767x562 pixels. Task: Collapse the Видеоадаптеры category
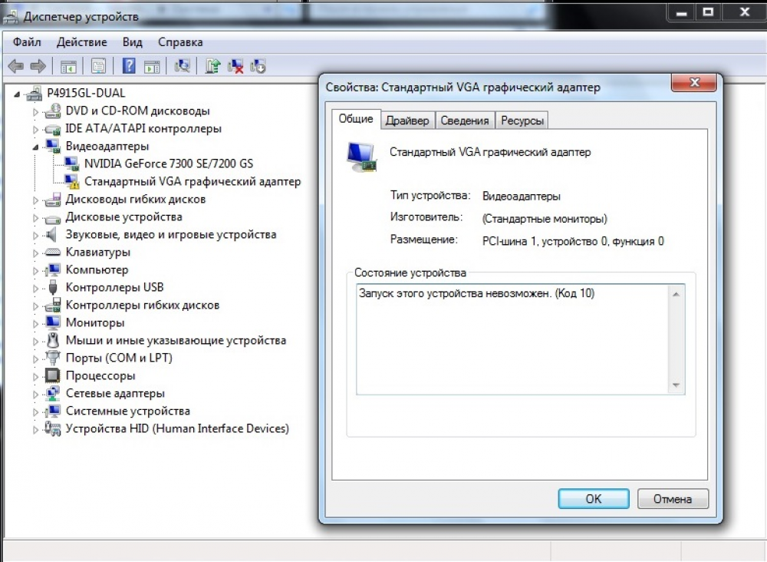35,146
